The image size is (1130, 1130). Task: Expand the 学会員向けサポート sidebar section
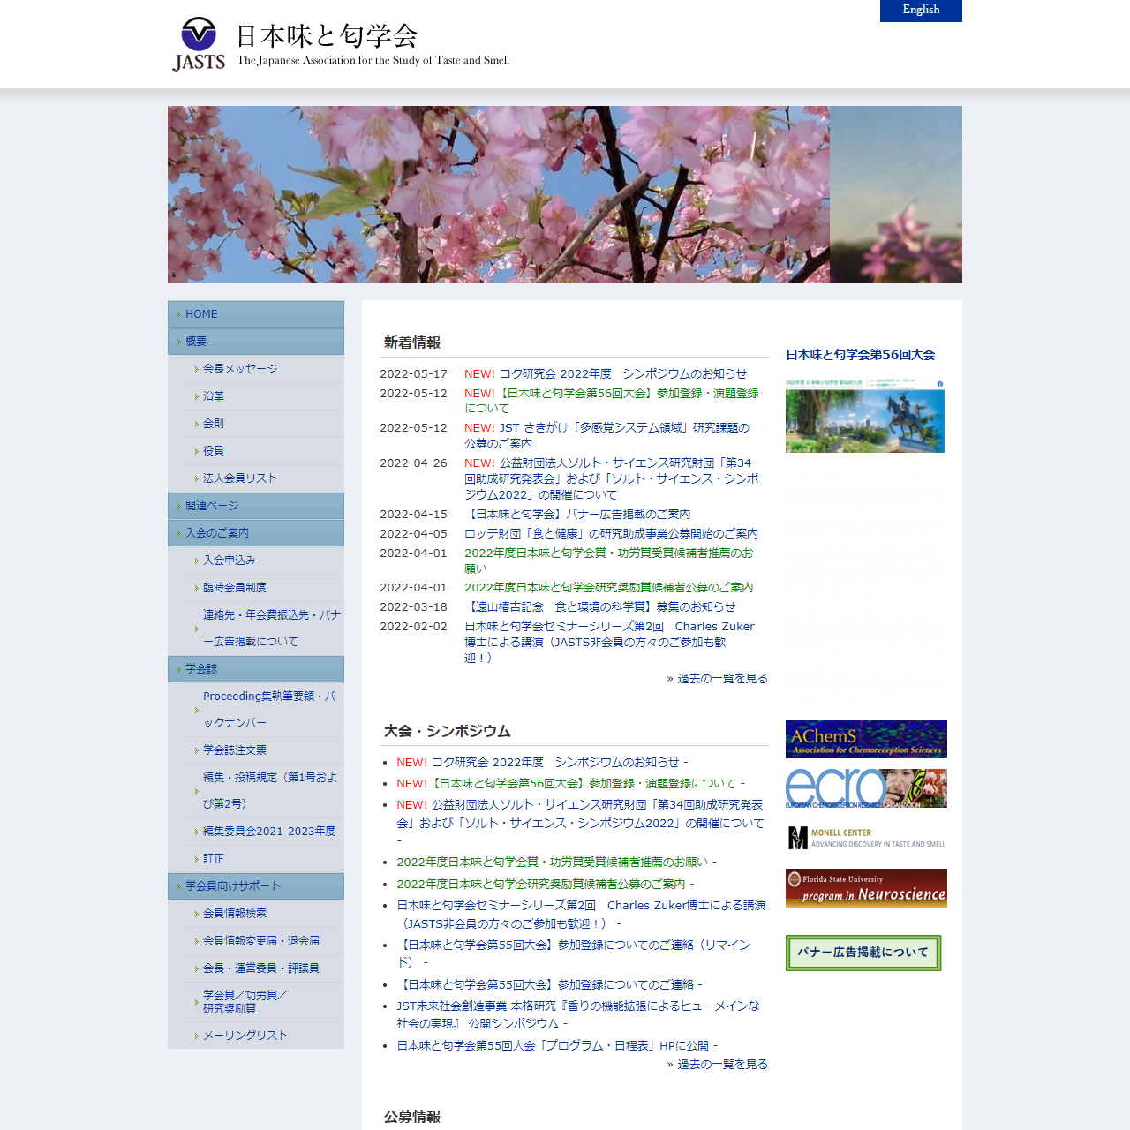[233, 886]
